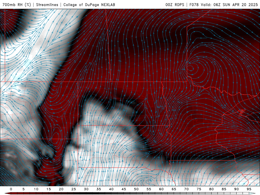260x195 pixels.
Task: Select the "Streamlines" header label
Action: coord(47,5)
